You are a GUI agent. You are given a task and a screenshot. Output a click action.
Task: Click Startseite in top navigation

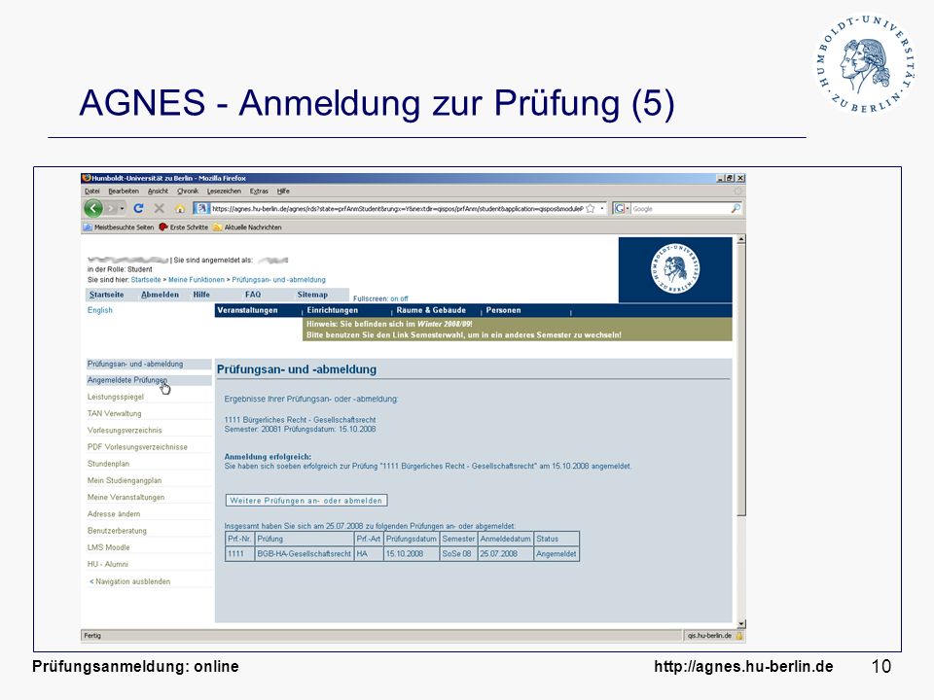coord(107,295)
